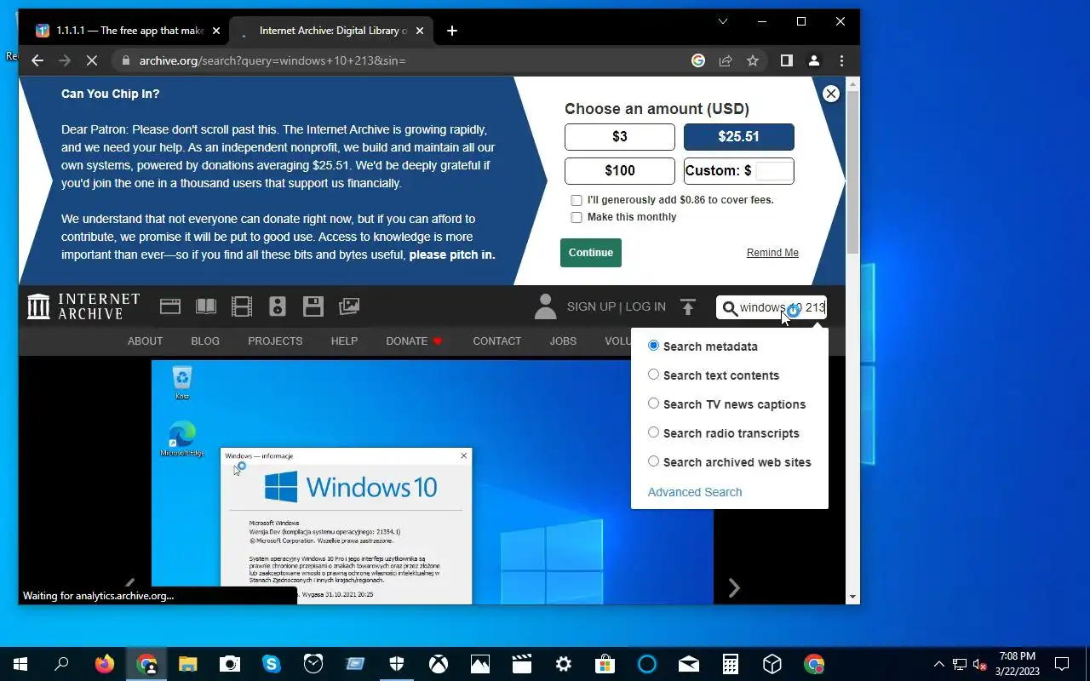1090x681 pixels.
Task: Open the Web archive icon in Internet Archive nav
Action: tap(170, 306)
